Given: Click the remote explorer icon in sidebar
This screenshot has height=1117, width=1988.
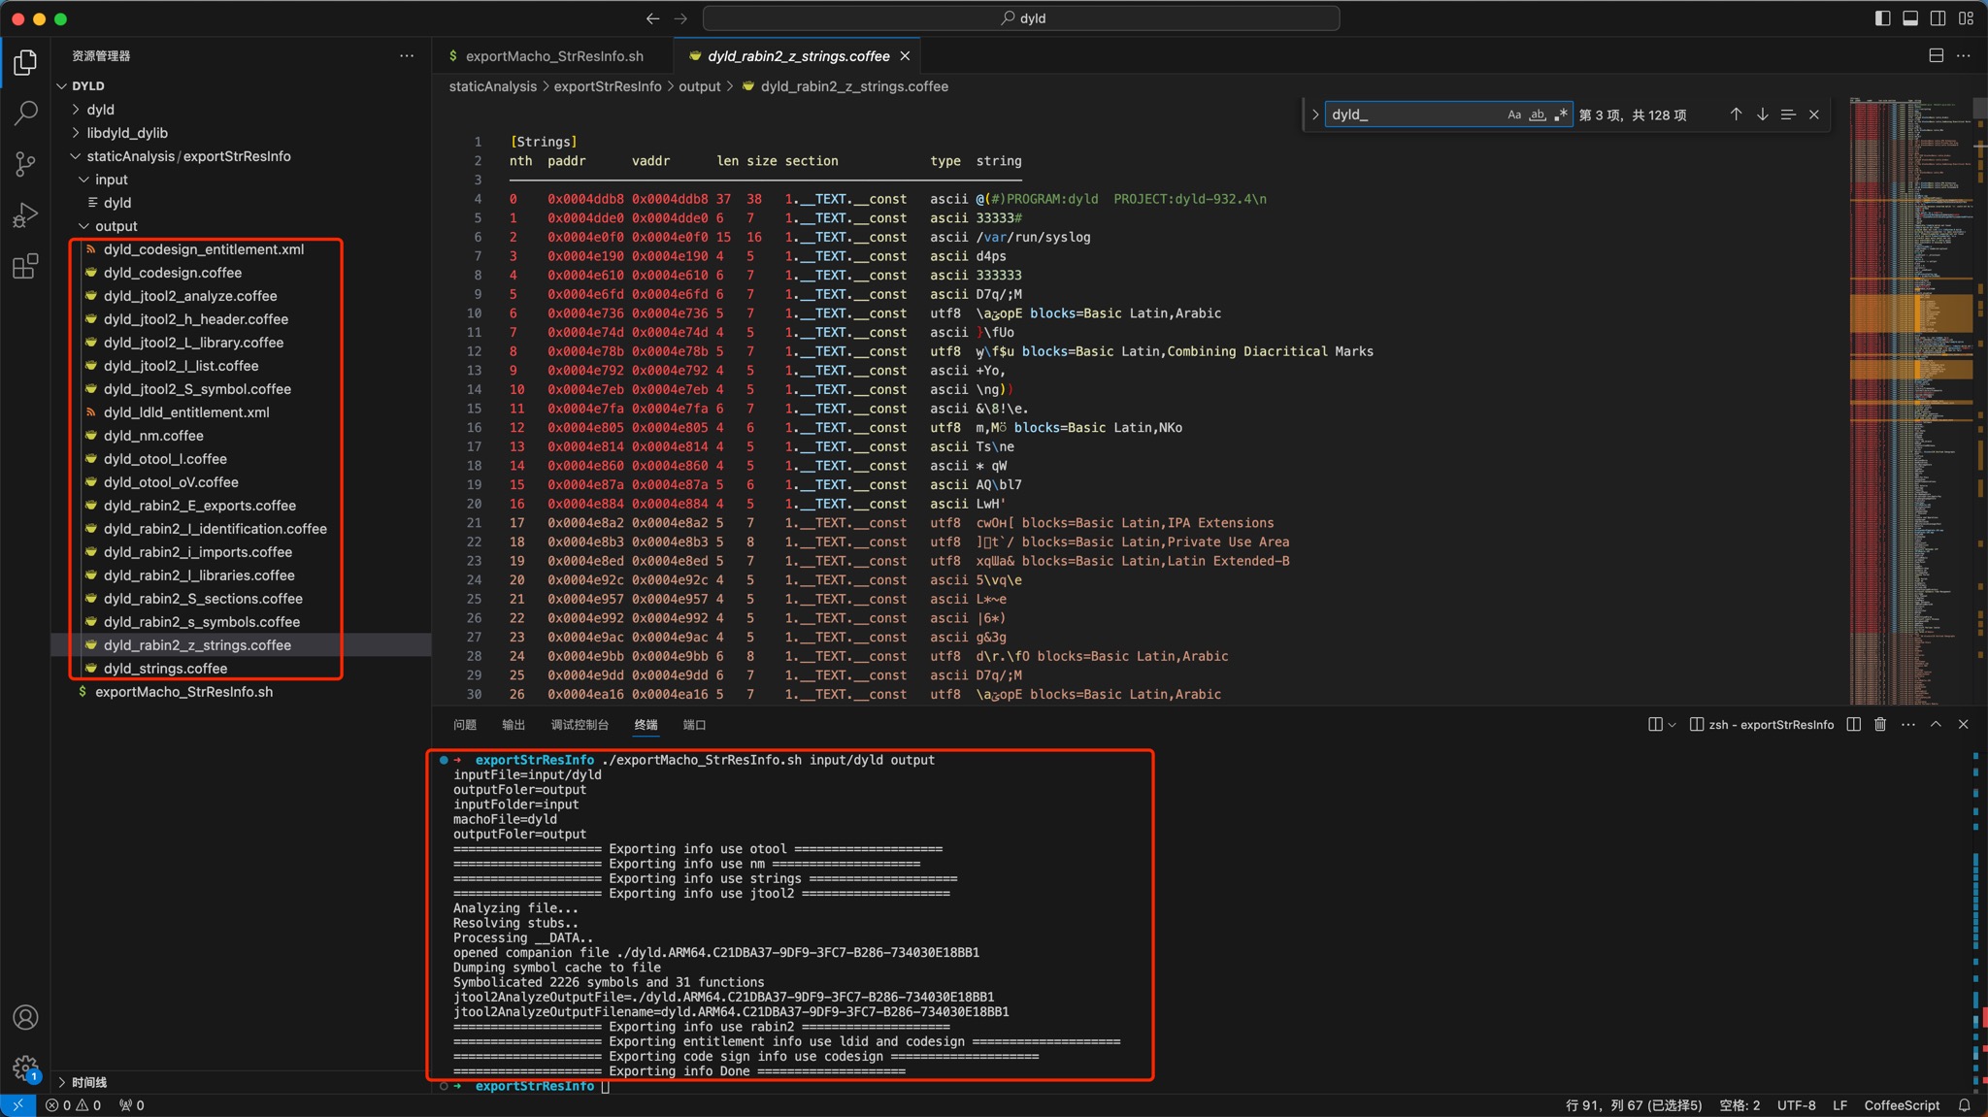Looking at the screenshot, I should (x=19, y=1103).
